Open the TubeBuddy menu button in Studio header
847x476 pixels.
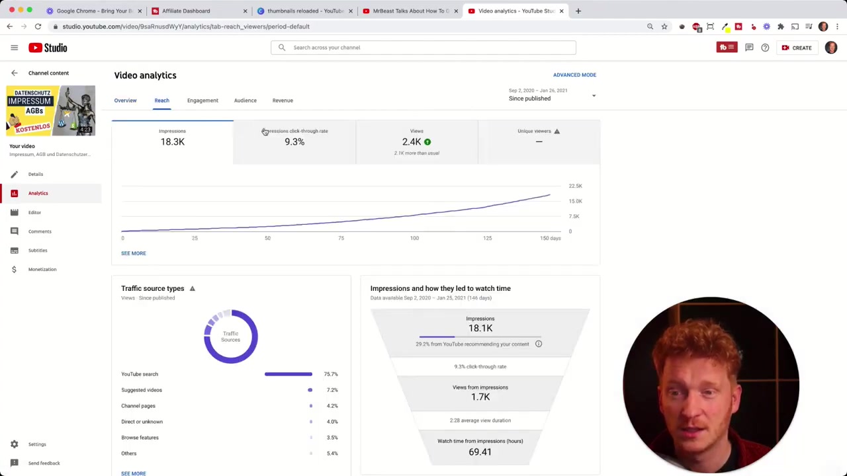pos(727,48)
